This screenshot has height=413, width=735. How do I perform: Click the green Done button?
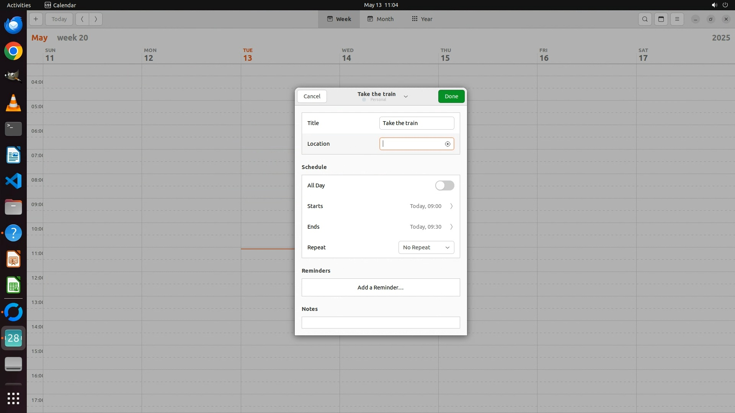tap(451, 96)
